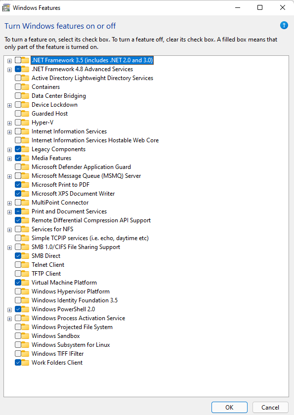Screen dimensions: 294x415
Task: Toggle the .NET Framework 4.8 Advanced Services checkbox
Action: (18, 69)
